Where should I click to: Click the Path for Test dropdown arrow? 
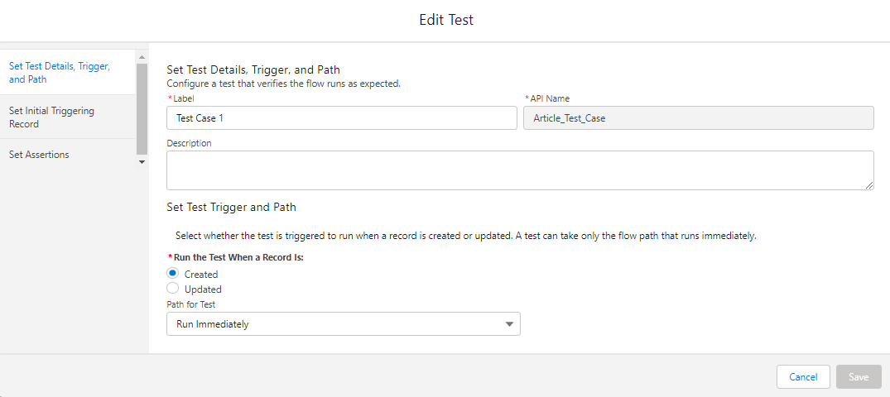pyautogui.click(x=509, y=324)
